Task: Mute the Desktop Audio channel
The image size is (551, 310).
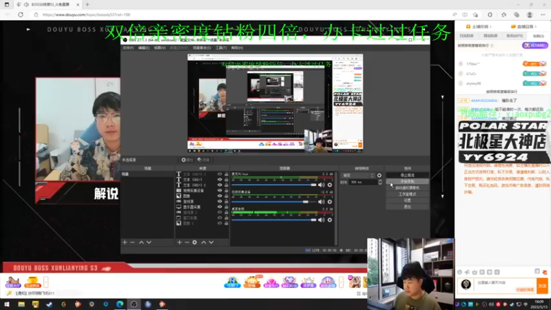Action: click(321, 220)
